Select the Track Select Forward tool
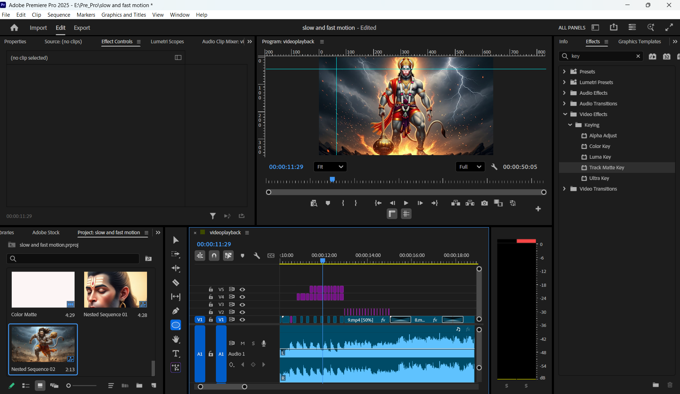The width and height of the screenshot is (680, 394). pos(176,254)
